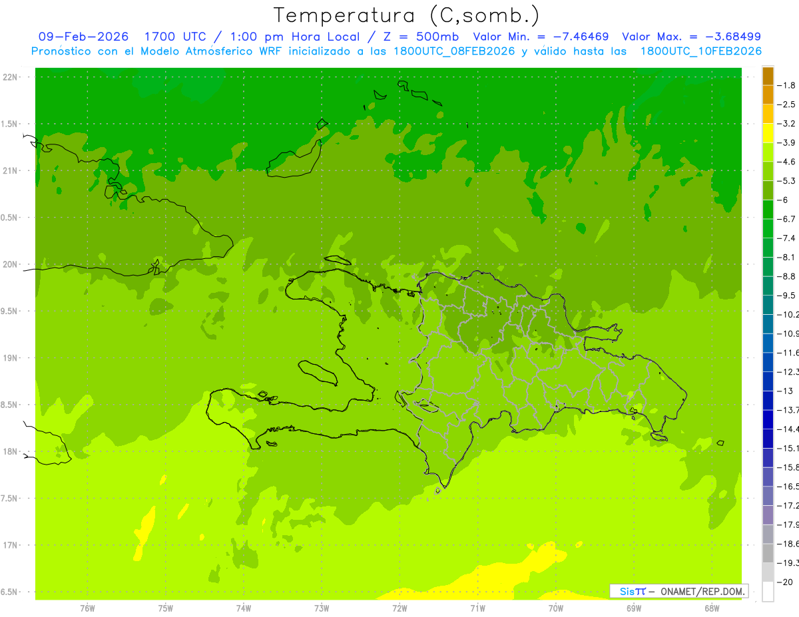Viewport: 799px width, 617px height.
Task: Pick the lime swatch between -3.9 and -4.6
Action: (768, 152)
